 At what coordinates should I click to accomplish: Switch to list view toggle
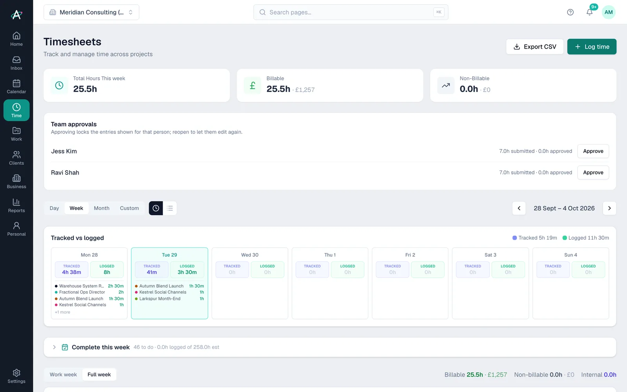tap(170, 208)
